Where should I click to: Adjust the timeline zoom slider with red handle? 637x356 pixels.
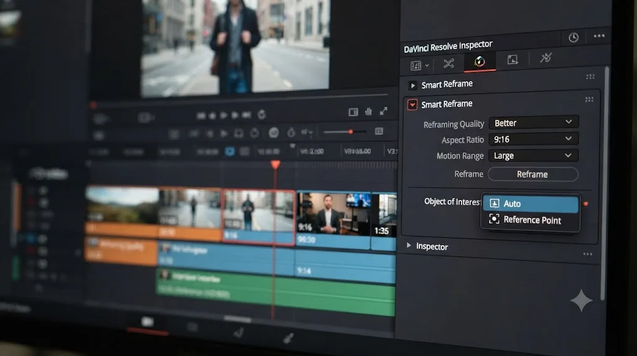click(351, 132)
